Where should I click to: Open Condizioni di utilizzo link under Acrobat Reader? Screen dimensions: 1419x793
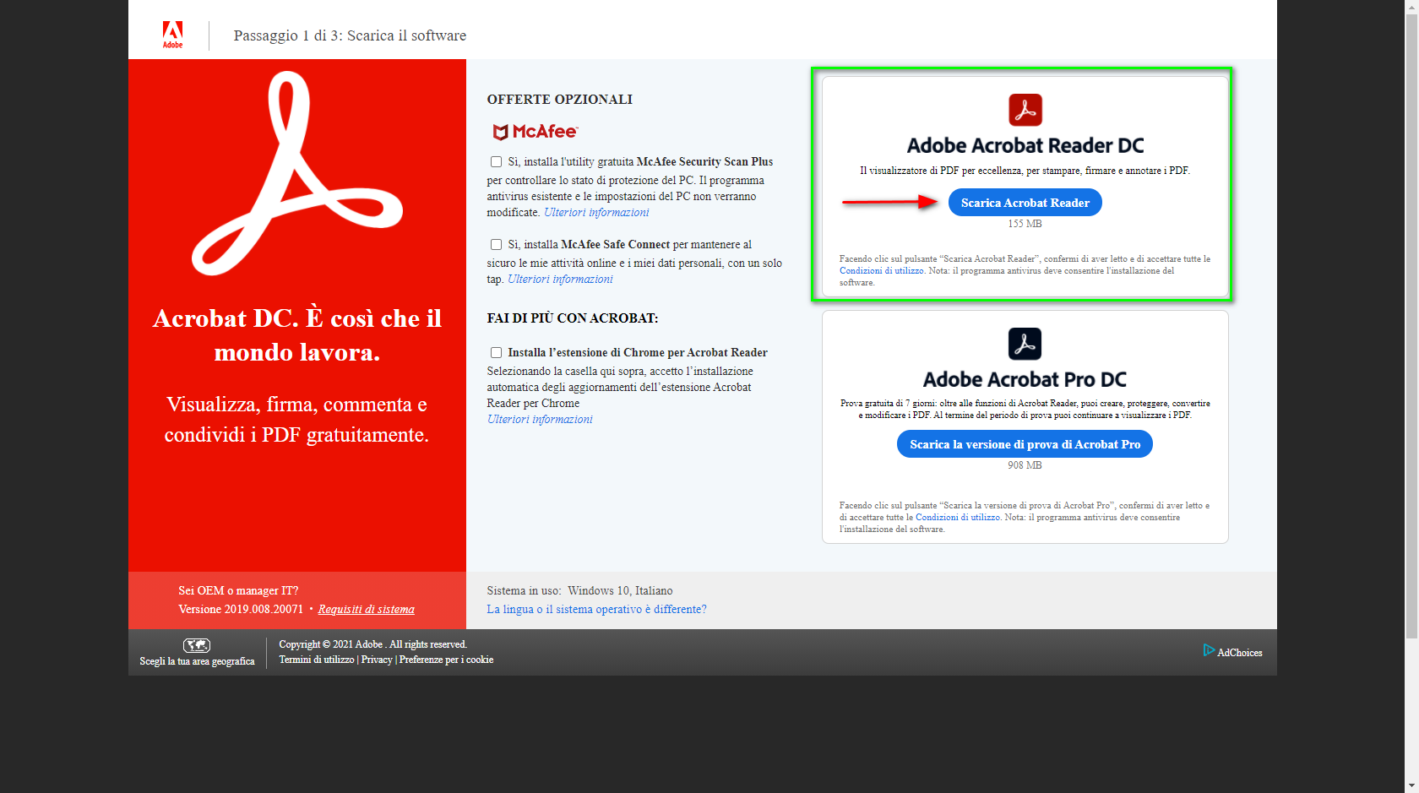(x=881, y=271)
